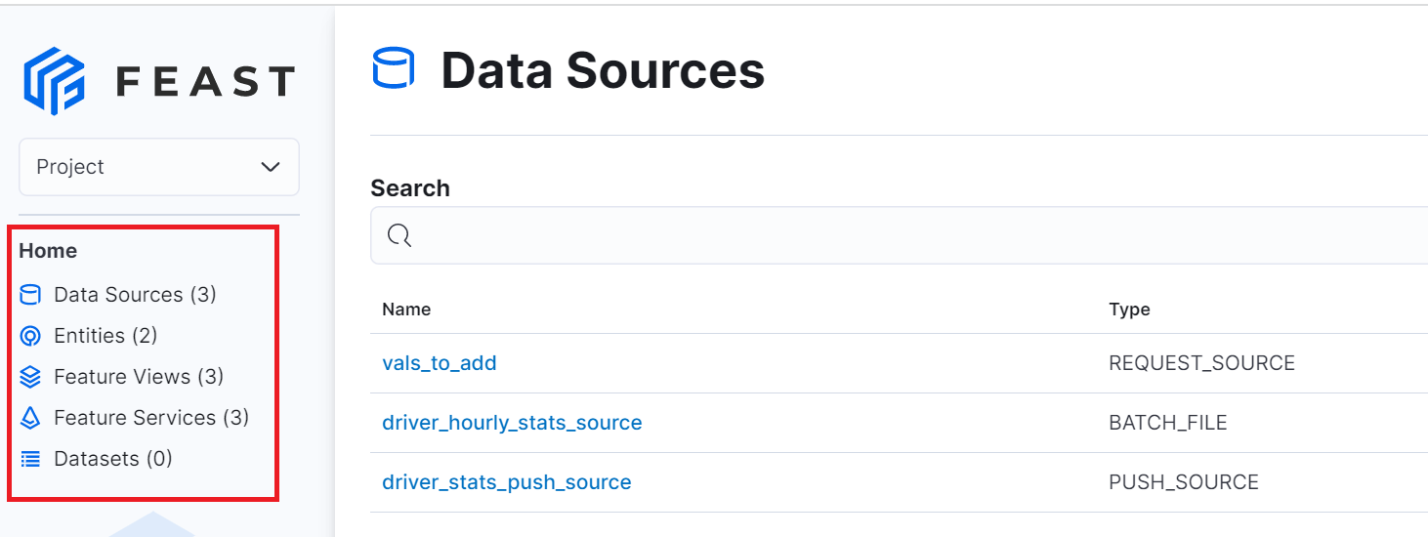Focus the Search input field

click(899, 235)
